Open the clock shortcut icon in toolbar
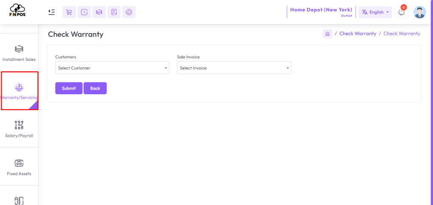The image size is (433, 205). 84,12
